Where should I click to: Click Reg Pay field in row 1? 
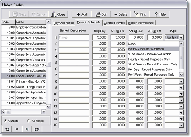(x=100, y=37)
